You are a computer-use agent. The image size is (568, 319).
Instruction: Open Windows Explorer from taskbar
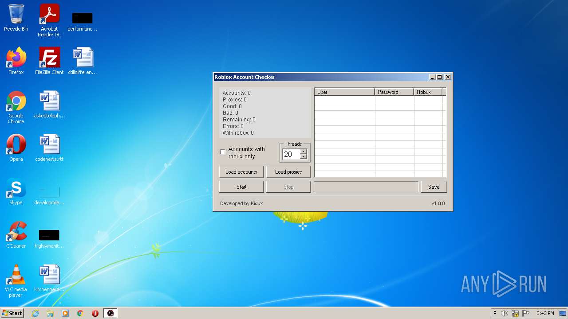(50, 313)
